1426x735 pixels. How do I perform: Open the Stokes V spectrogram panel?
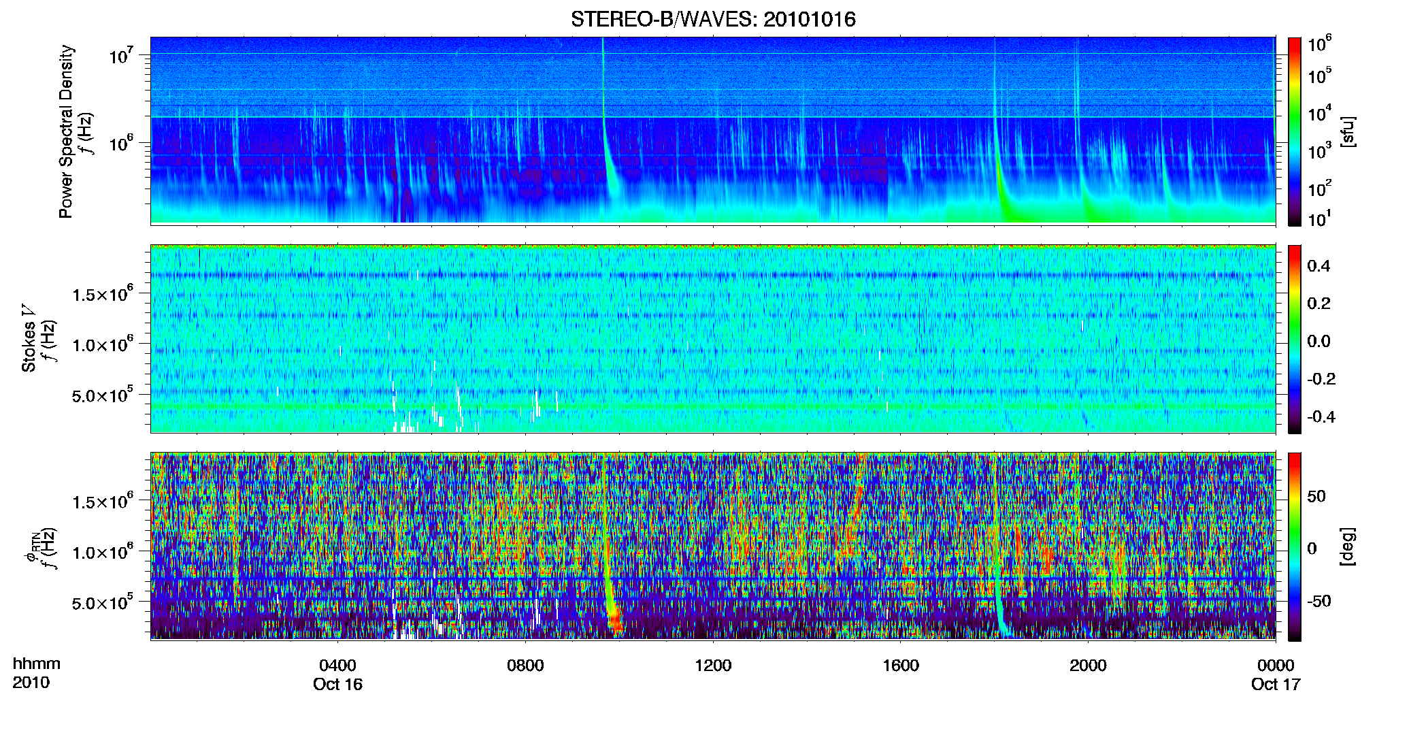[713, 339]
